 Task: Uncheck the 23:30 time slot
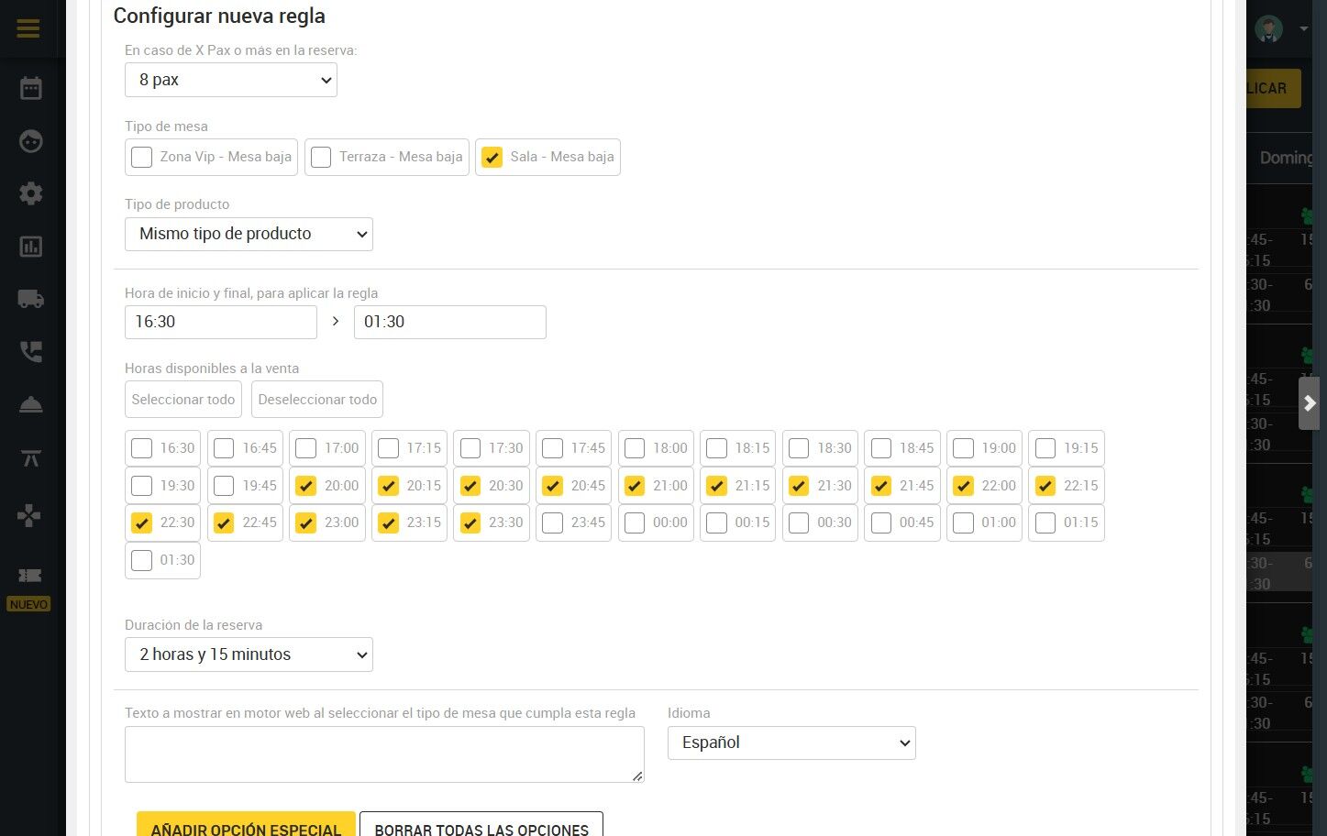click(470, 522)
